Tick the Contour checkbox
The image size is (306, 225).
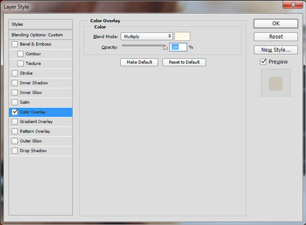[x=20, y=54]
